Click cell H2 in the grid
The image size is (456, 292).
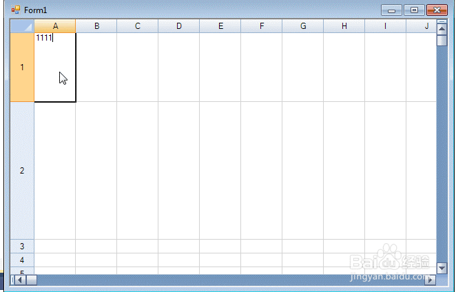click(x=344, y=170)
